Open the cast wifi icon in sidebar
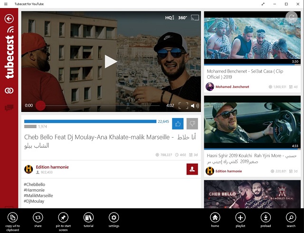 click(x=10, y=29)
